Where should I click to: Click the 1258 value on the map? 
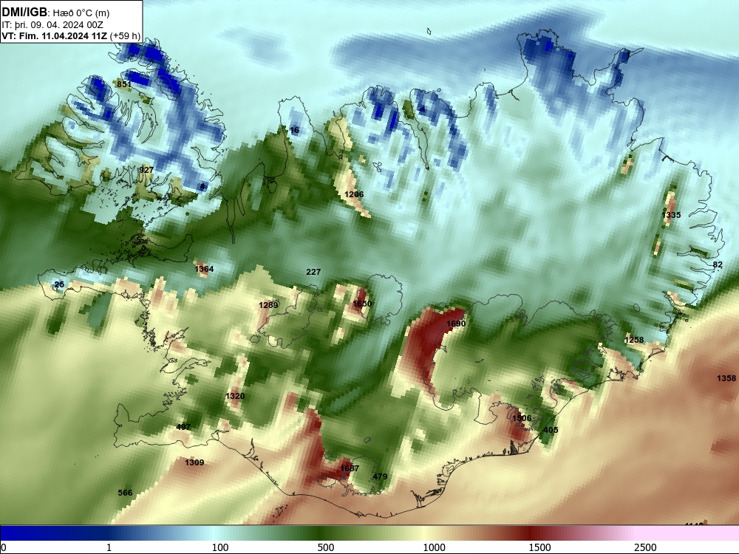(634, 340)
